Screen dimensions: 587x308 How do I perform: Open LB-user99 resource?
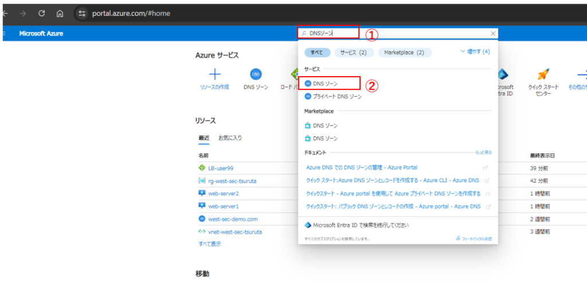pyautogui.click(x=221, y=168)
